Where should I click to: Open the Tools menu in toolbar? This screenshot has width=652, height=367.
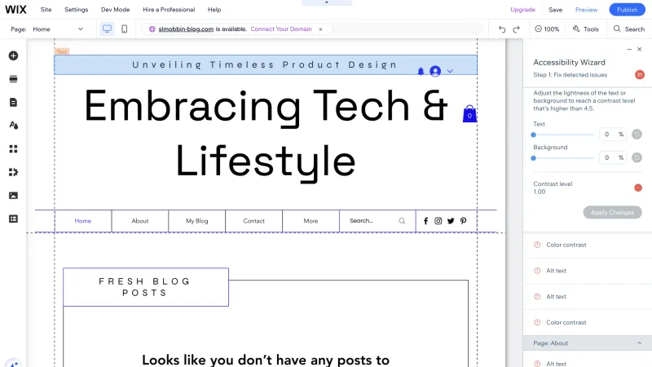(x=585, y=29)
